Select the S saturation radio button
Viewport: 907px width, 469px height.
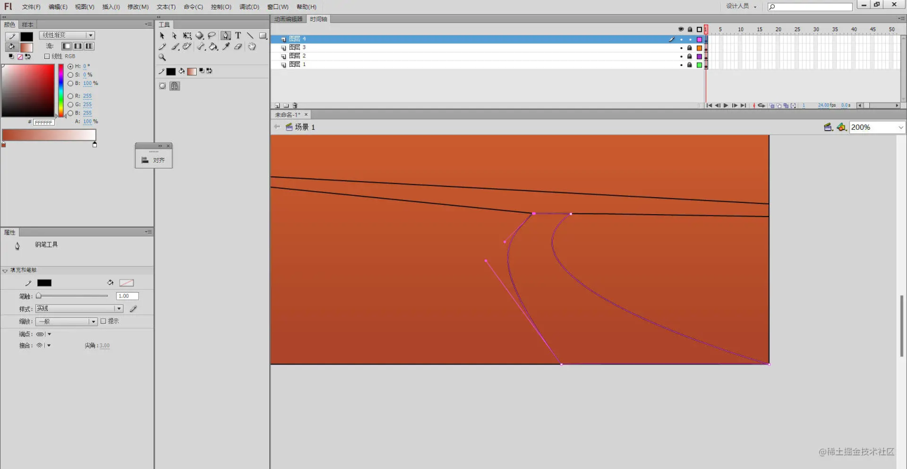click(x=70, y=75)
